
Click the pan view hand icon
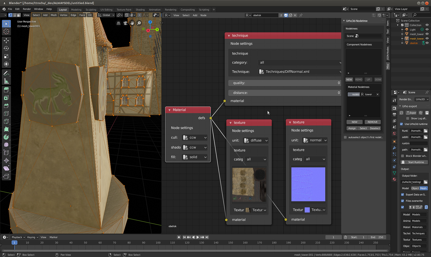132,23
